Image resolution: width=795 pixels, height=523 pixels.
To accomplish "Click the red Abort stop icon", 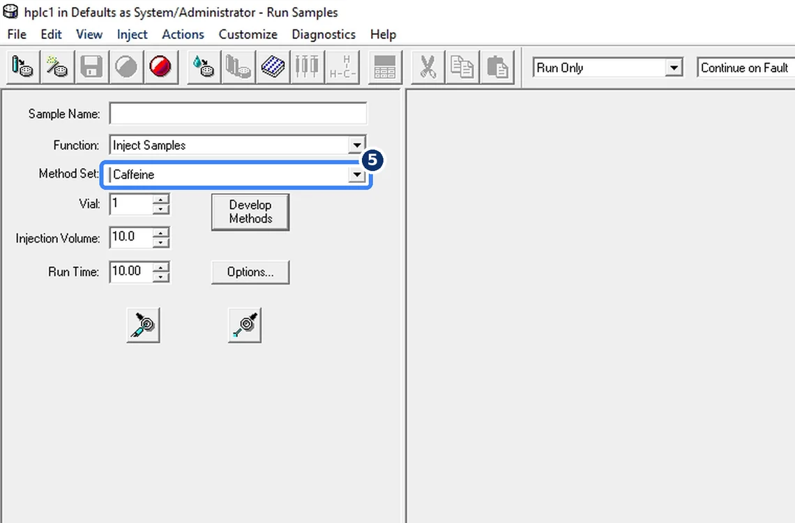I will click(160, 67).
